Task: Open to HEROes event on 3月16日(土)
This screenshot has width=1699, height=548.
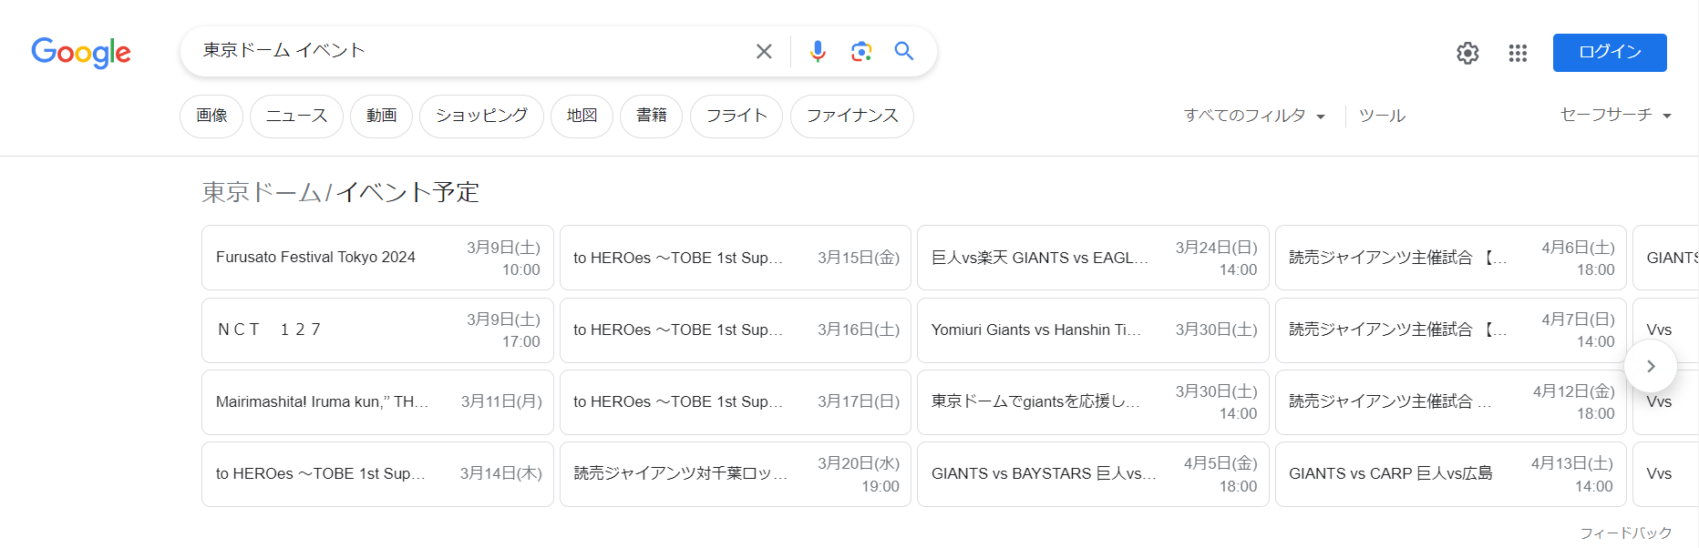Action: (x=736, y=330)
